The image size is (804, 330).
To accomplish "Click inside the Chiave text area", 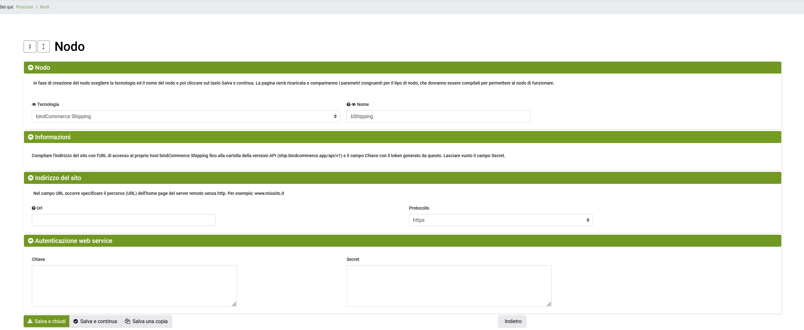I will (134, 286).
